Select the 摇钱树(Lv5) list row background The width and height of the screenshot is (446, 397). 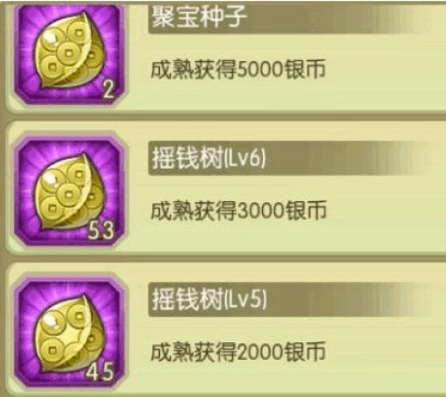[x=226, y=329]
